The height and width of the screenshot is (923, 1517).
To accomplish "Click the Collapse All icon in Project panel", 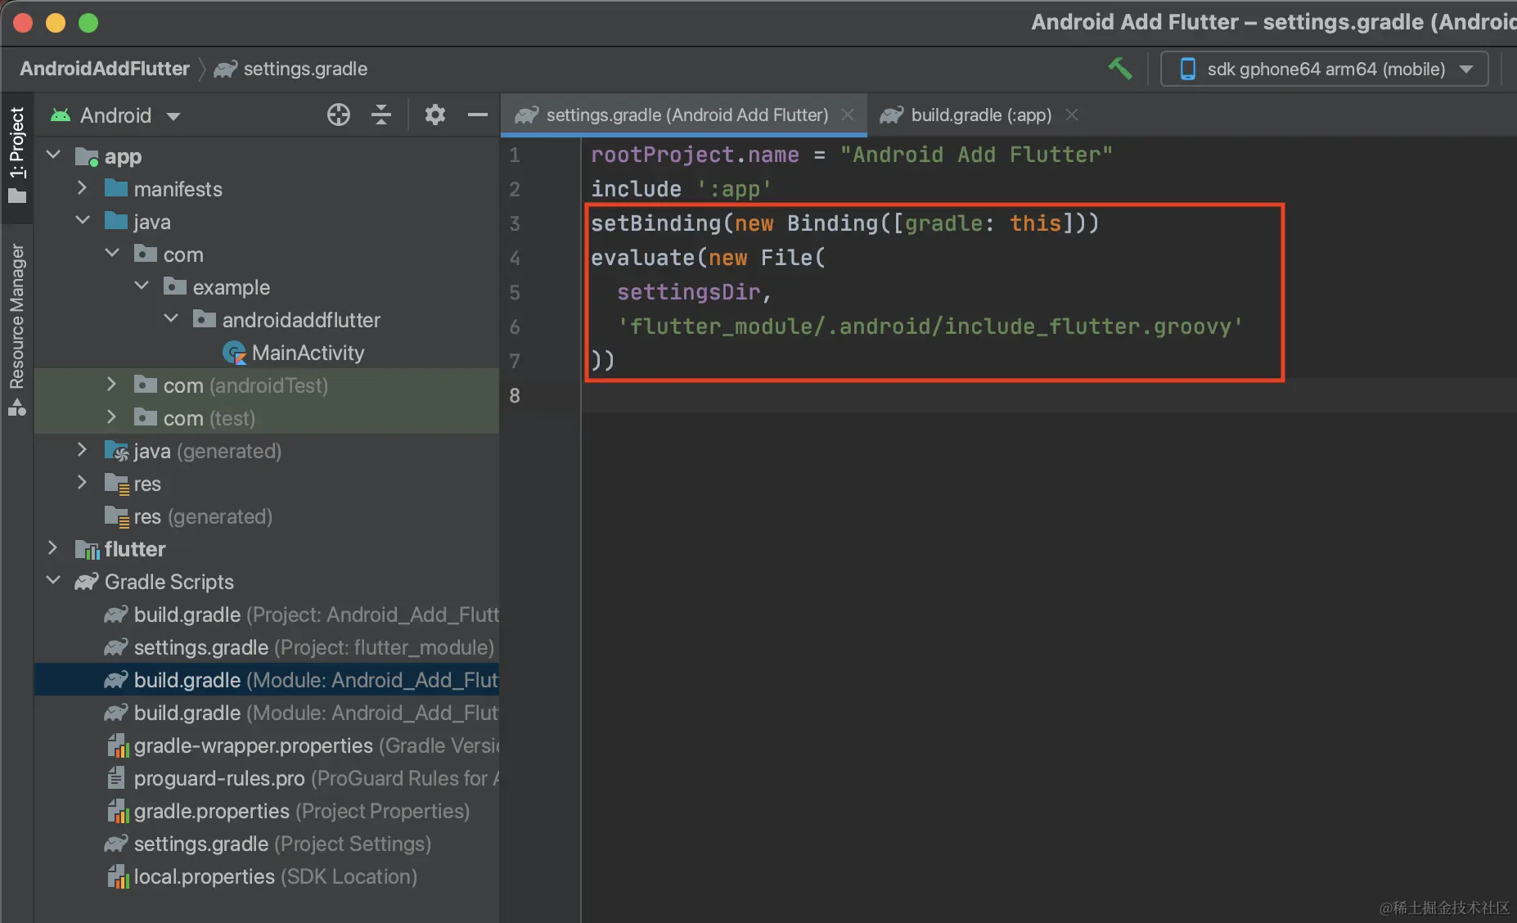I will click(380, 115).
